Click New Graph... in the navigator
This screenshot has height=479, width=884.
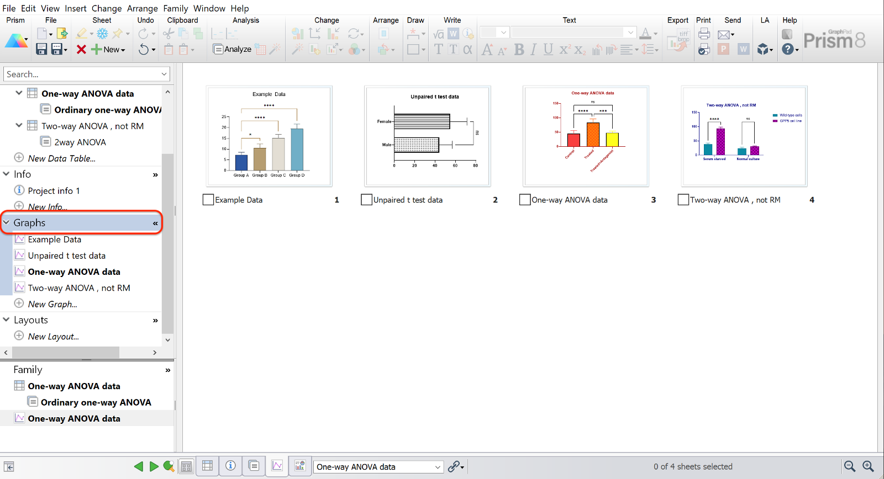click(x=52, y=304)
